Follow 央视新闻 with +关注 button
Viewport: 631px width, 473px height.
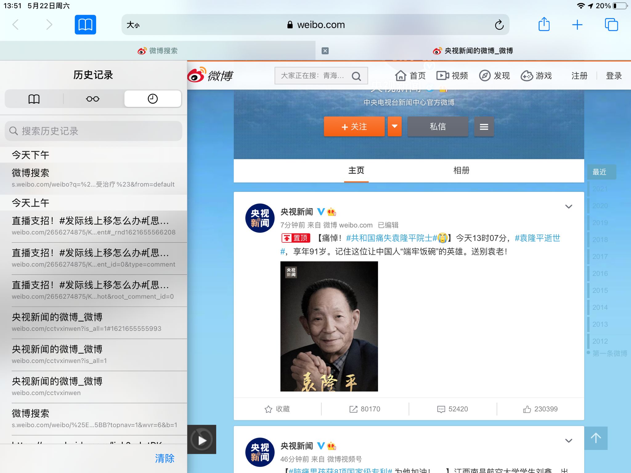[x=354, y=127]
